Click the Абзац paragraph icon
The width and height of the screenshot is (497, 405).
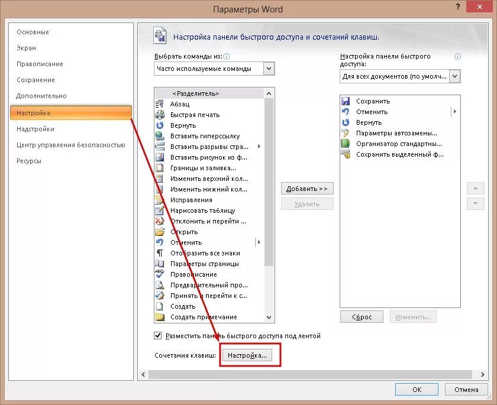pos(159,104)
